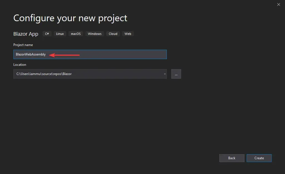Open the browse ellipsis button
The width and height of the screenshot is (285, 174).
[176, 74]
